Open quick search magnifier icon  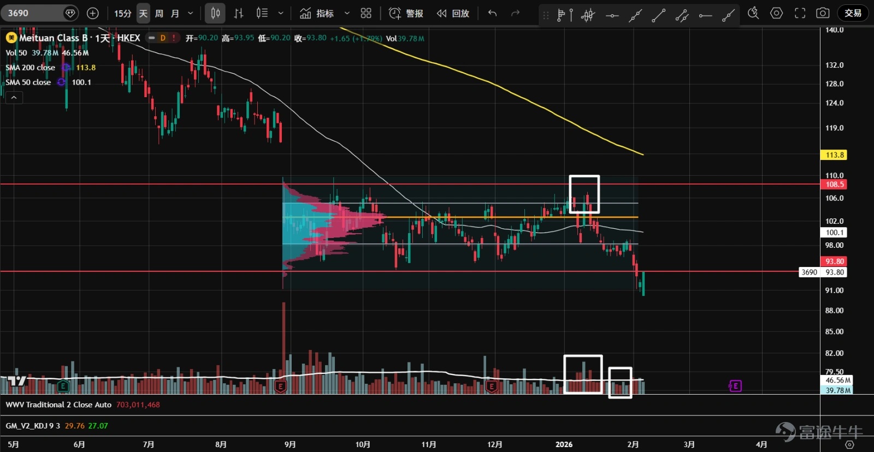pyautogui.click(x=753, y=13)
